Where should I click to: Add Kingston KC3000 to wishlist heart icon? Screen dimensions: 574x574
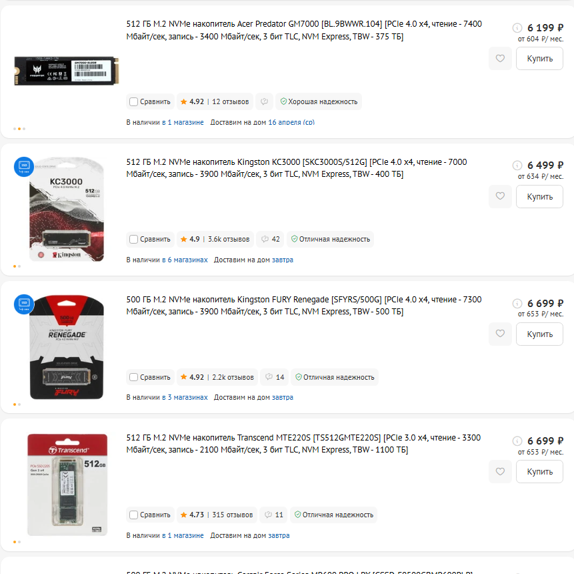500,196
